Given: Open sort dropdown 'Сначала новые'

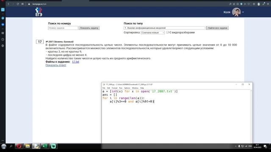Looking at the screenshot, I should [x=153, y=33].
